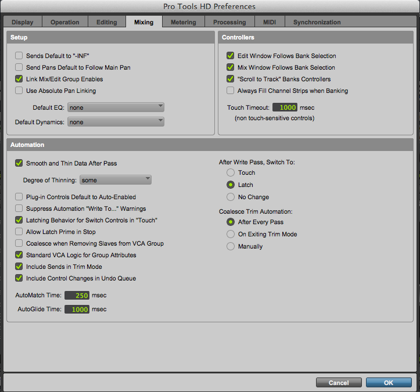Open the Operation tab
The height and width of the screenshot is (392, 420).
click(65, 22)
